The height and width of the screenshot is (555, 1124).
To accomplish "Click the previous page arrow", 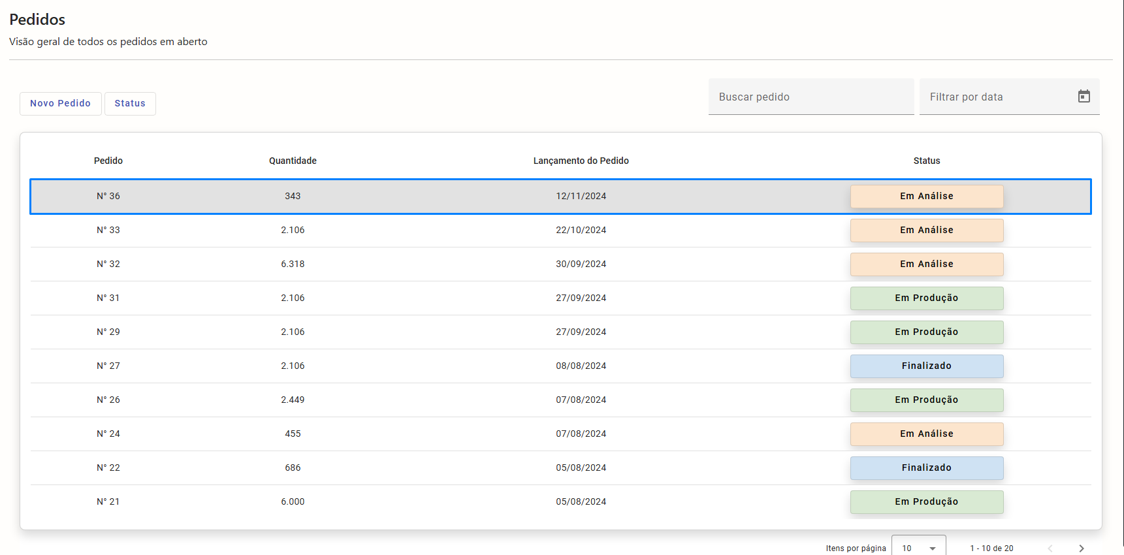I will click(1050, 548).
